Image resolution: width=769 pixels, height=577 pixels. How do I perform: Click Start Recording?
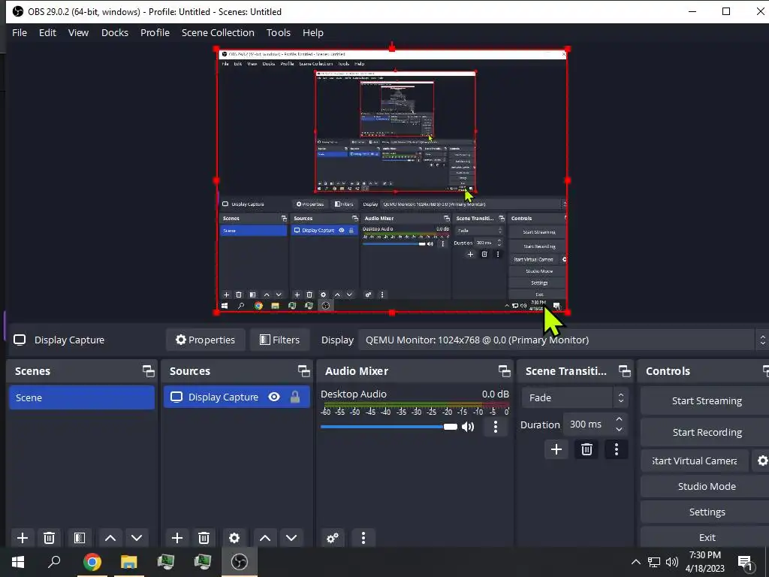[x=706, y=432]
